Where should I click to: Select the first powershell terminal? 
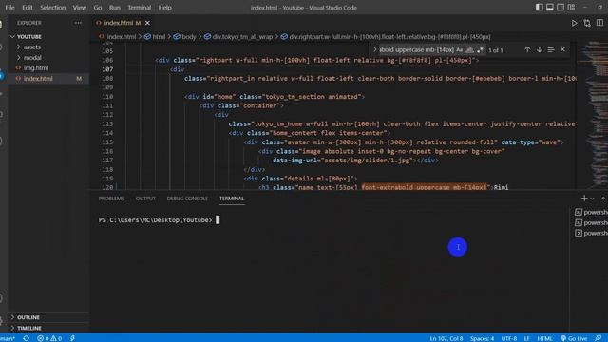591,212
